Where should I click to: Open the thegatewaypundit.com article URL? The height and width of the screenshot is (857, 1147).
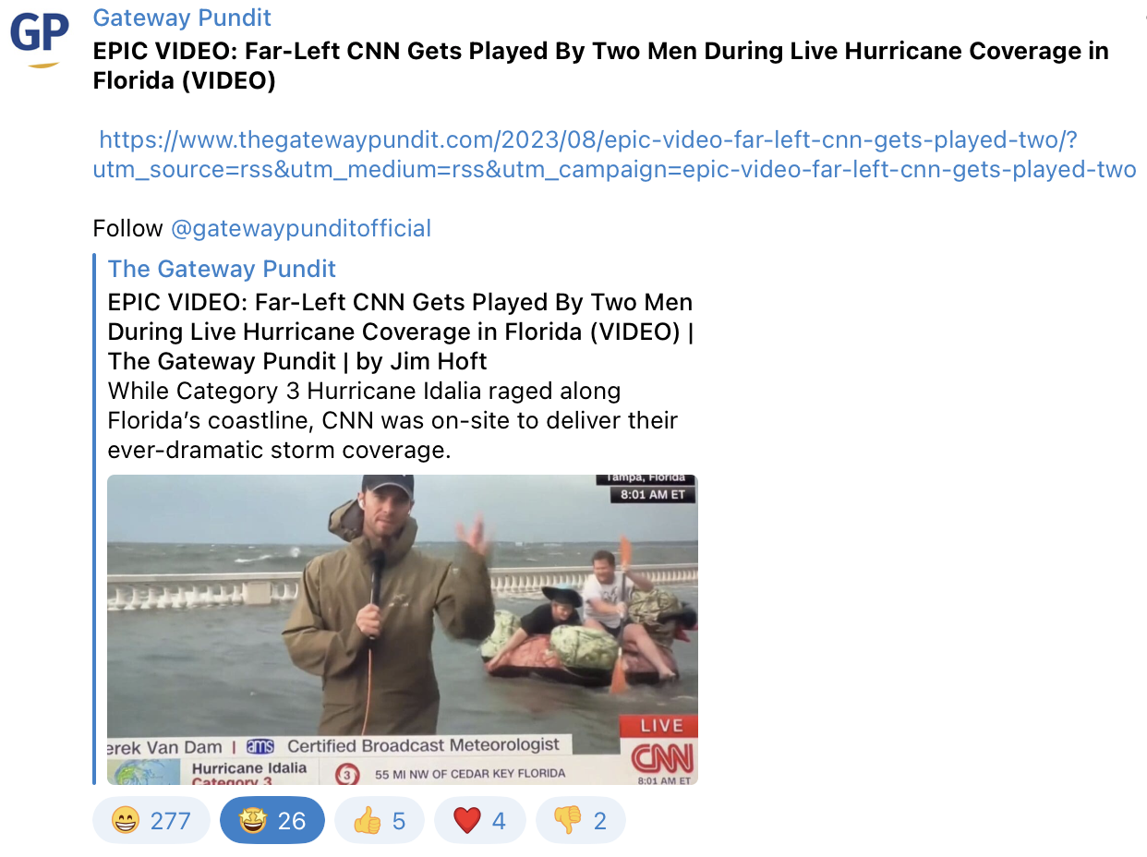pos(614,154)
